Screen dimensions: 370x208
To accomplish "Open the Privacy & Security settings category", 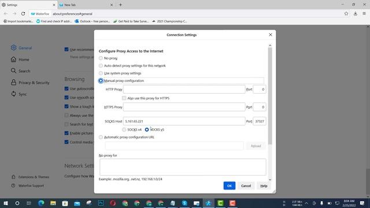I will [30, 83].
